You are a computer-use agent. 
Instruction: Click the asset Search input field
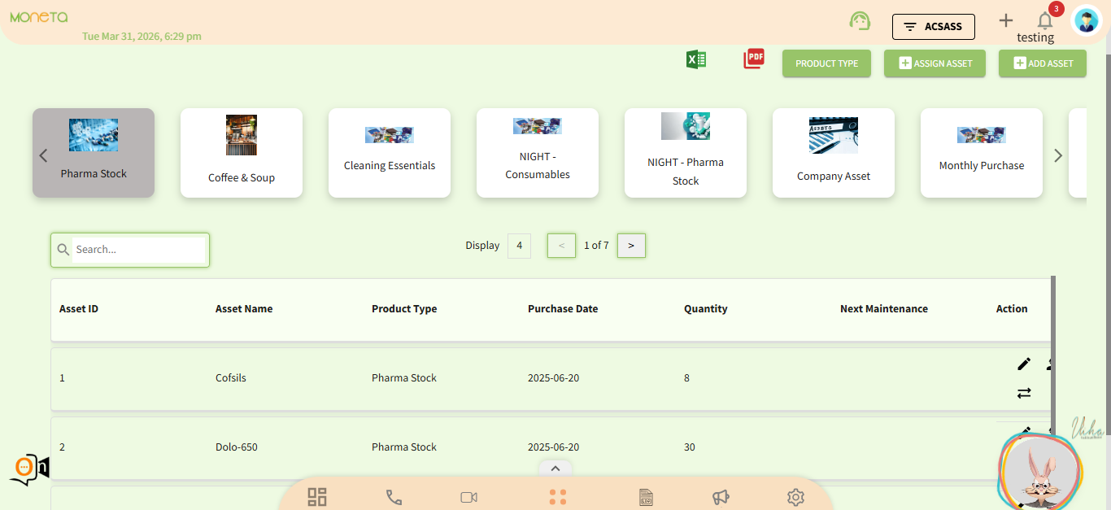138,250
